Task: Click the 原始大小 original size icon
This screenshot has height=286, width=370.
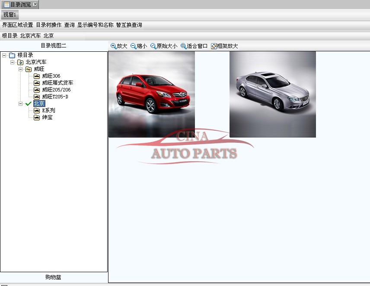Action: click(153, 46)
